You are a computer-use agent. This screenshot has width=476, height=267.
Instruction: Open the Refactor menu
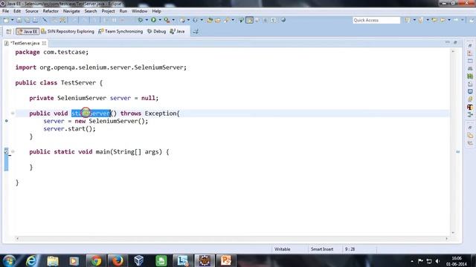click(x=51, y=11)
